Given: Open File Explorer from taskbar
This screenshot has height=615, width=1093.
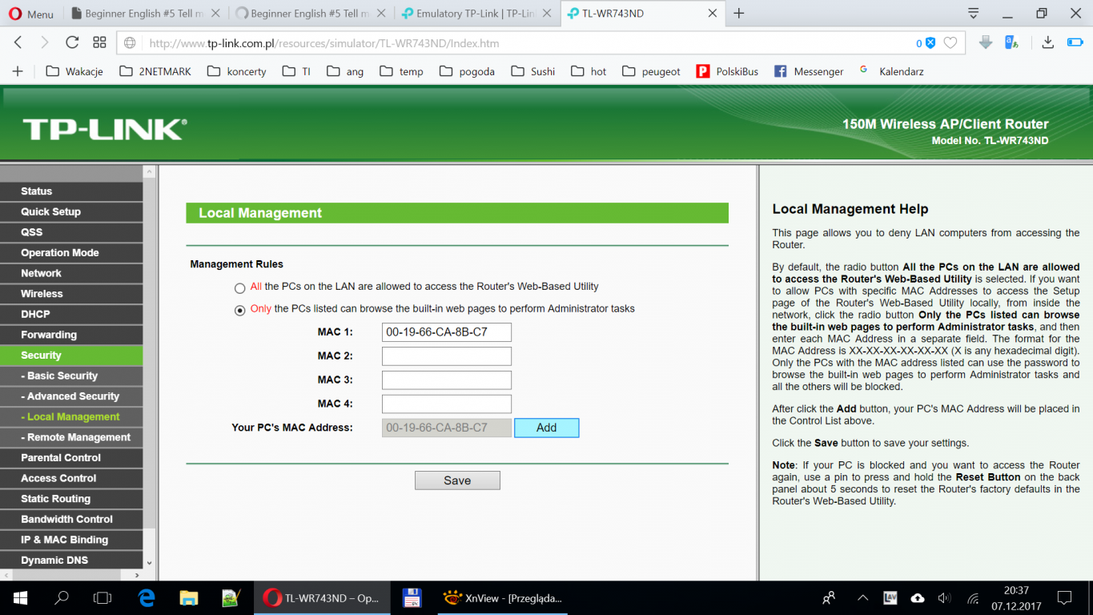Looking at the screenshot, I should (189, 597).
